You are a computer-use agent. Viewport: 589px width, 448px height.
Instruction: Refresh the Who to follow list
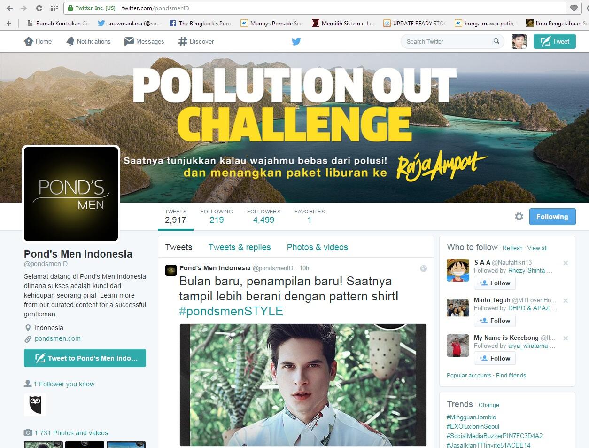click(x=512, y=248)
